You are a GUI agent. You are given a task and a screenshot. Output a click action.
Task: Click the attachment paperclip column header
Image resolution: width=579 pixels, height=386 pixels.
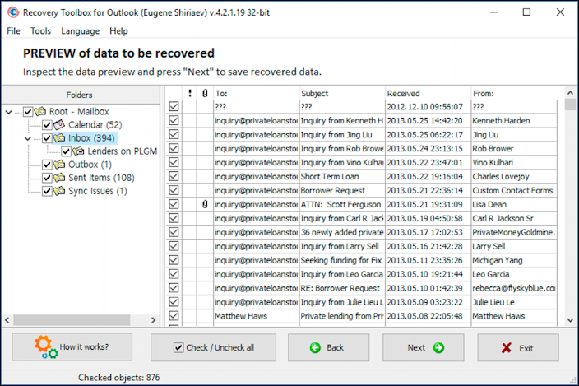tap(205, 94)
